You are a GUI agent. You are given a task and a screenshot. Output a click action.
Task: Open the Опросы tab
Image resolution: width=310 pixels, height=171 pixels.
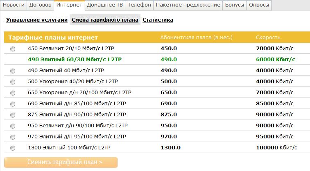point(259,5)
